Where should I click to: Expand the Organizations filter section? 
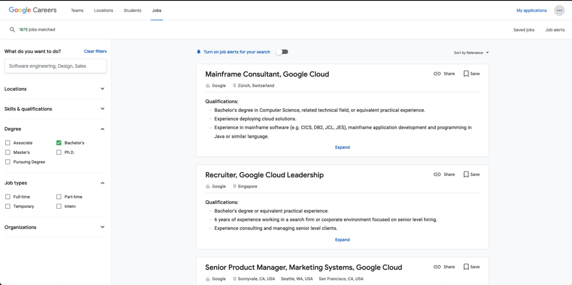(55, 227)
